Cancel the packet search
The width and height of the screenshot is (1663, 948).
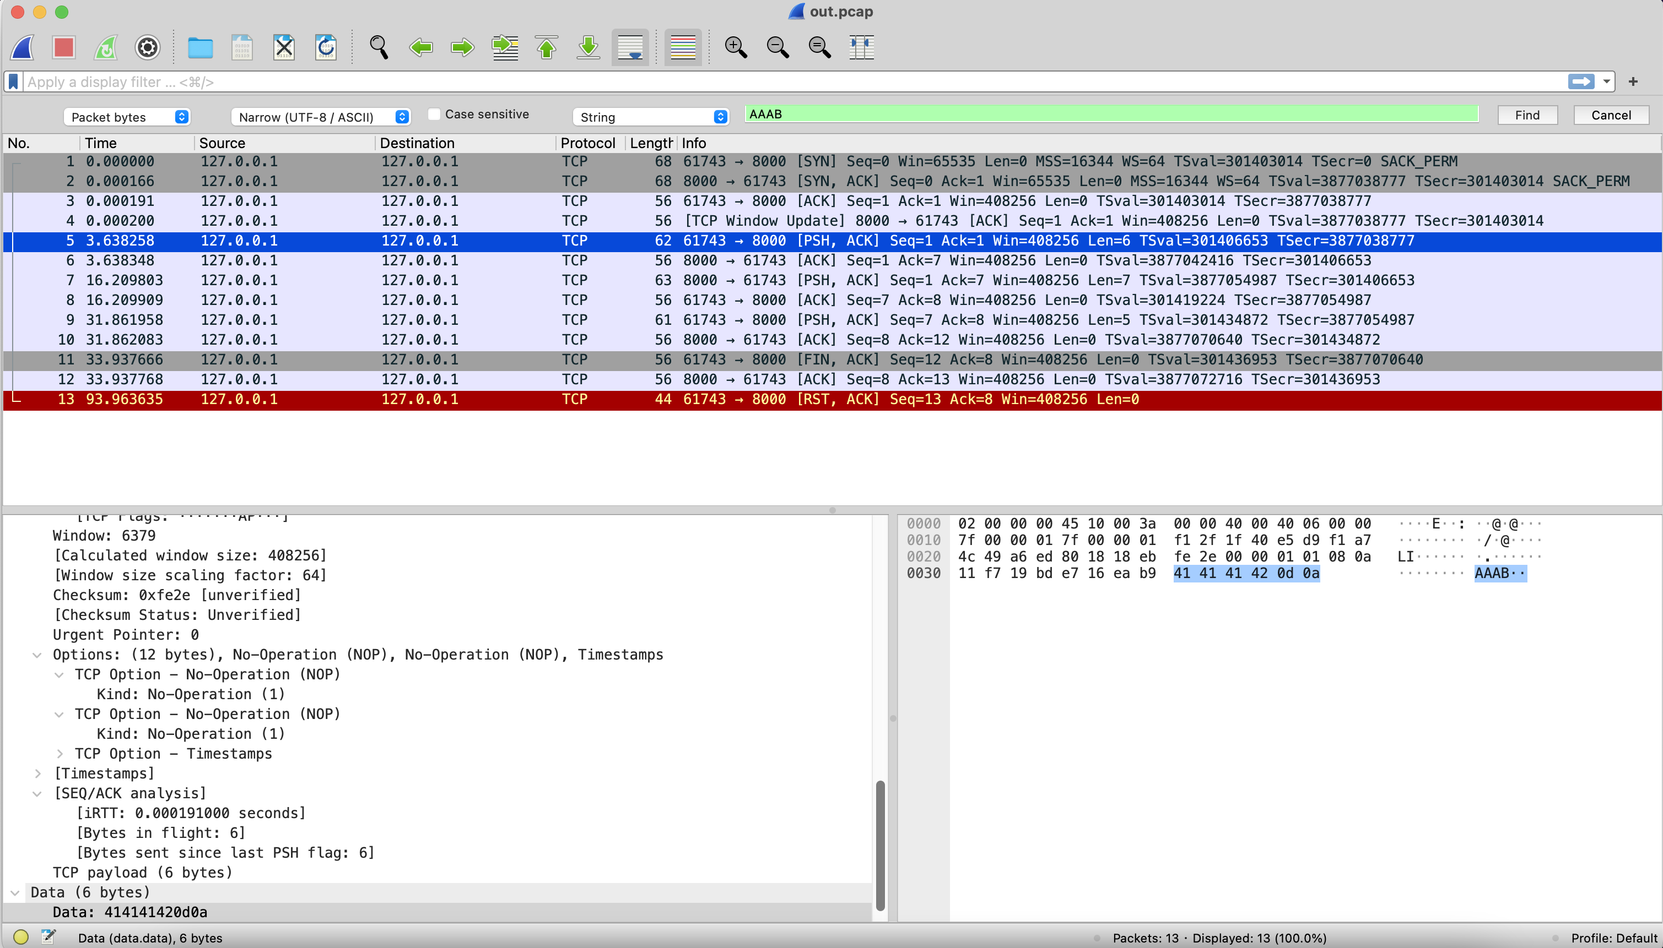(x=1611, y=115)
